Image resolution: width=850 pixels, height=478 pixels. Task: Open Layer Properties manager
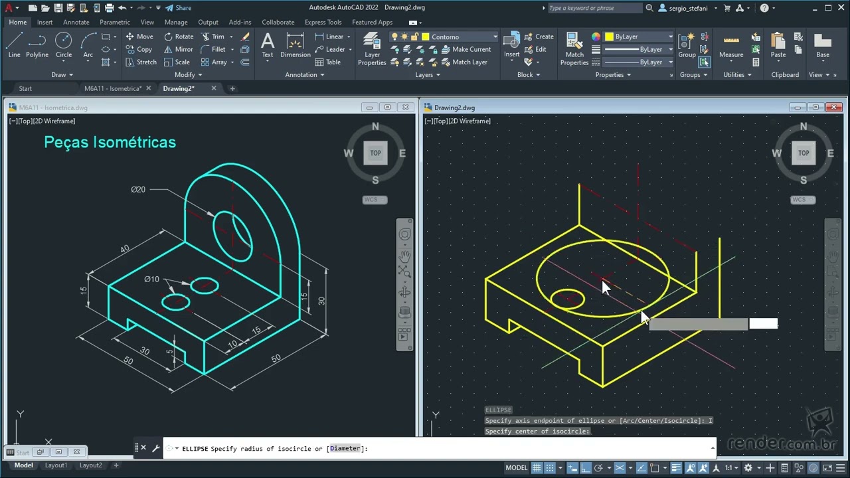click(372, 48)
